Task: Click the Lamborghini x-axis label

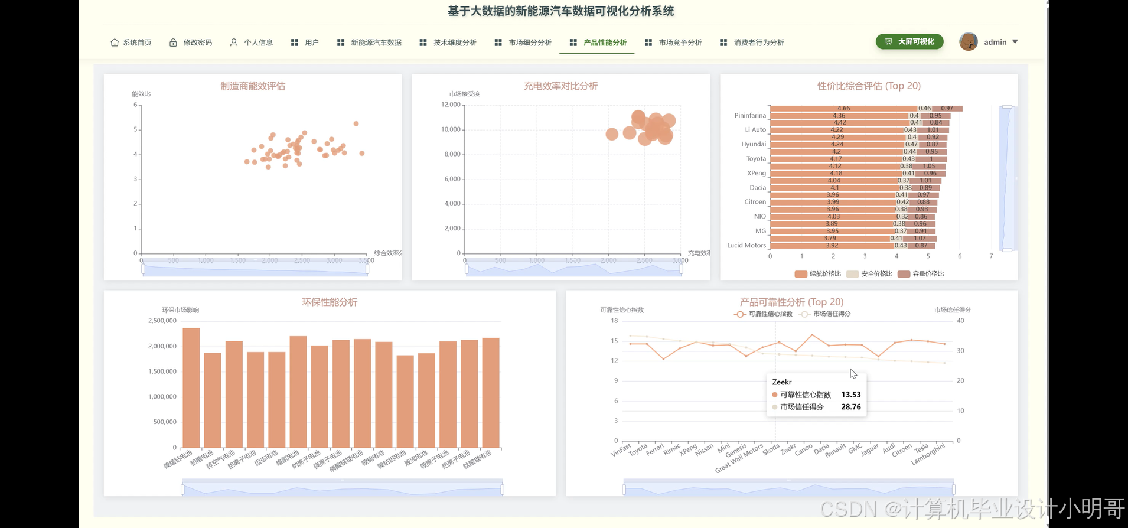Action: coord(928,454)
